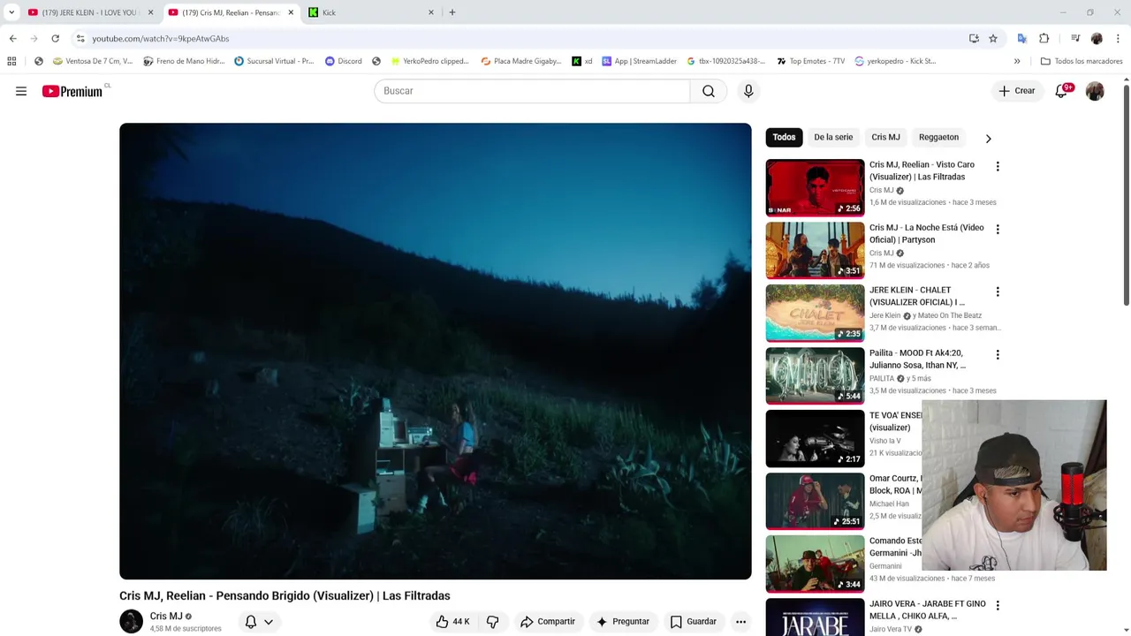The height and width of the screenshot is (636, 1131).
Task: Open the account avatar menu
Action: [1095, 91]
